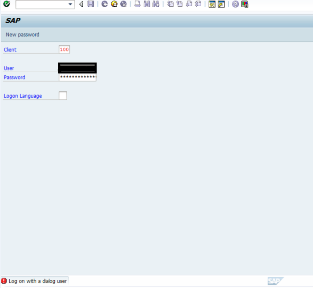Click the Find binoculars icon
Image resolution: width=313 pixels, height=288 pixels.
pos(147,4)
